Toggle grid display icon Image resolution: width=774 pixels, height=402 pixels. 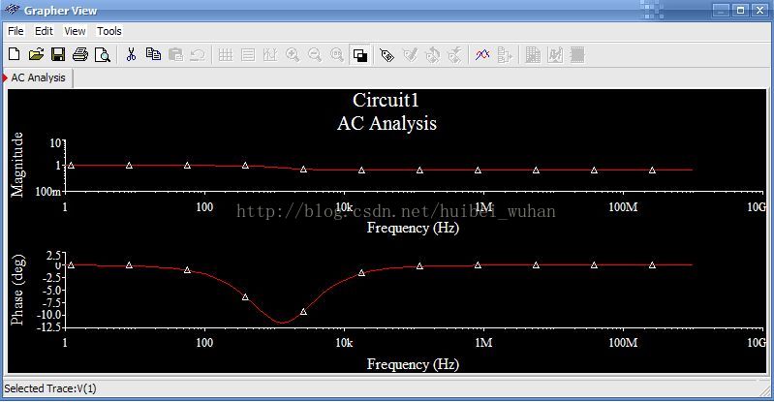pyautogui.click(x=226, y=54)
